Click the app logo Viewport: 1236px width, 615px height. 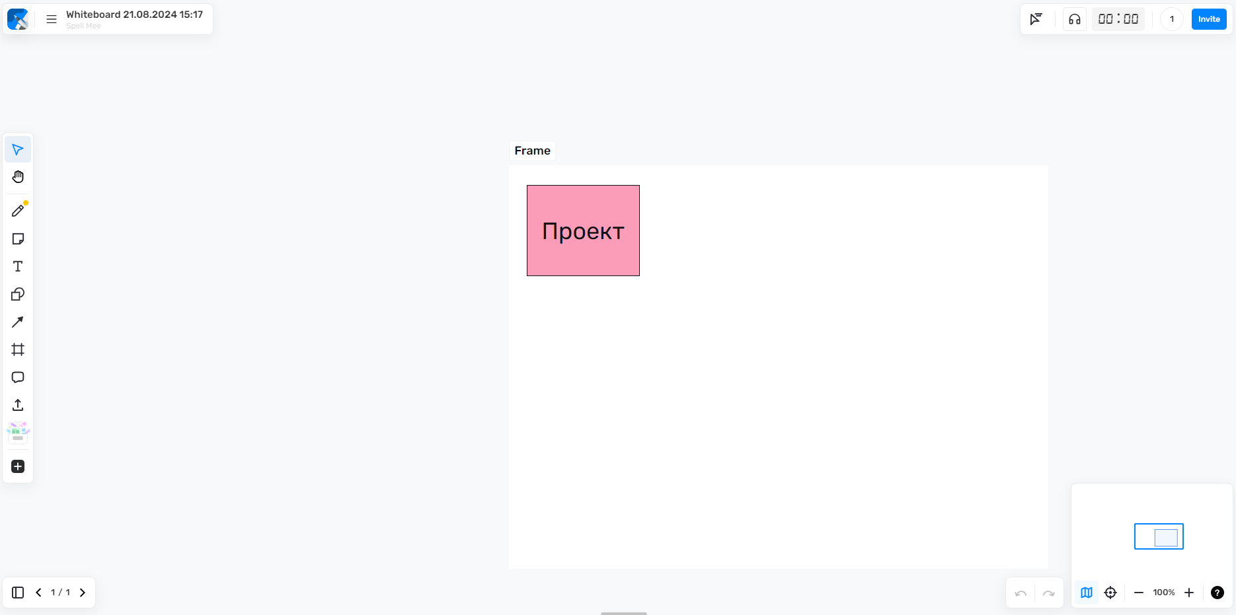[x=18, y=19]
